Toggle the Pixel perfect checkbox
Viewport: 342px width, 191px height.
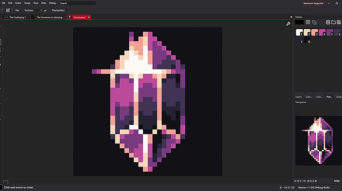coord(67,10)
